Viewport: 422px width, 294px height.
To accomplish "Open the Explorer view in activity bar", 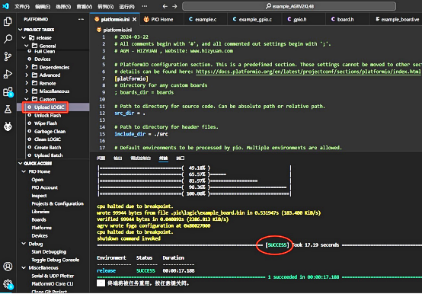I will [8, 21].
